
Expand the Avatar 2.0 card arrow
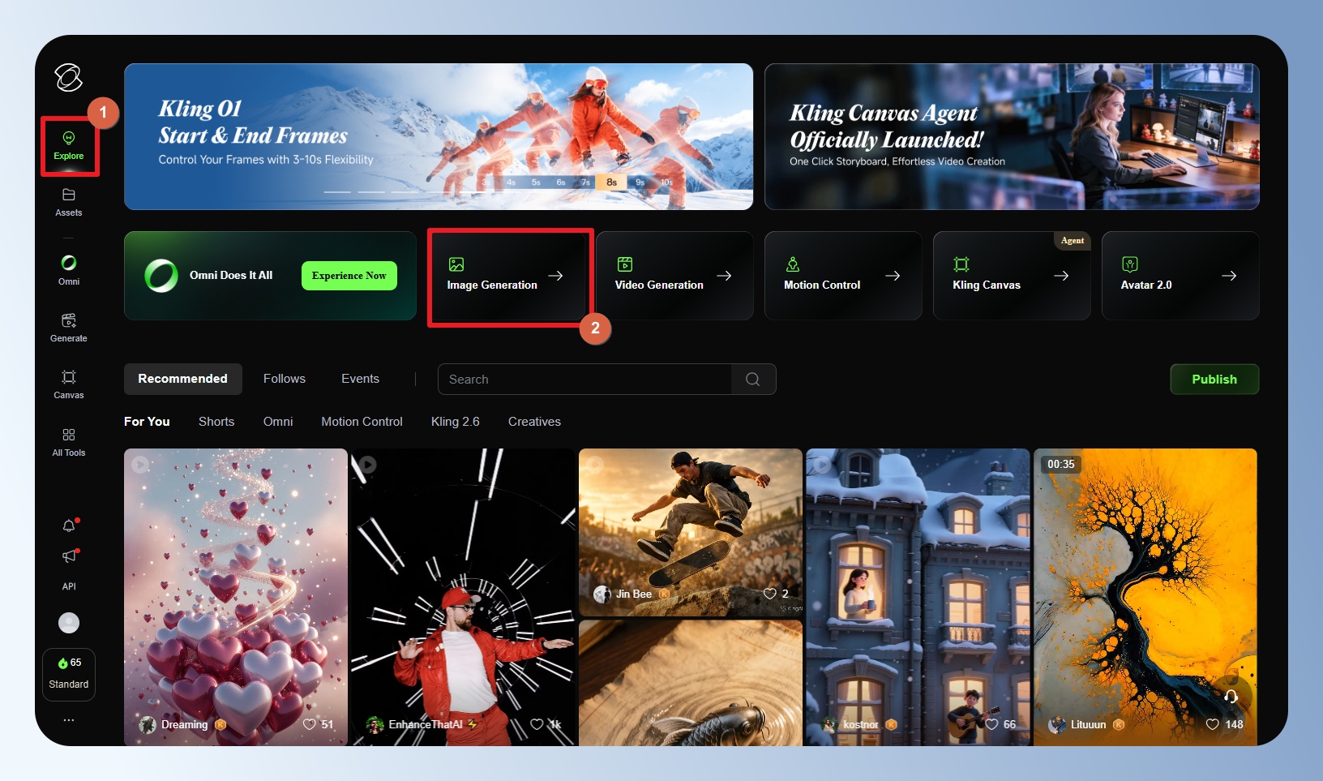[x=1229, y=276]
